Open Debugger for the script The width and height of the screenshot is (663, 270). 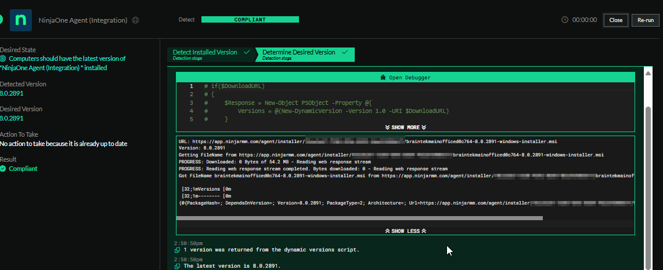click(x=405, y=78)
